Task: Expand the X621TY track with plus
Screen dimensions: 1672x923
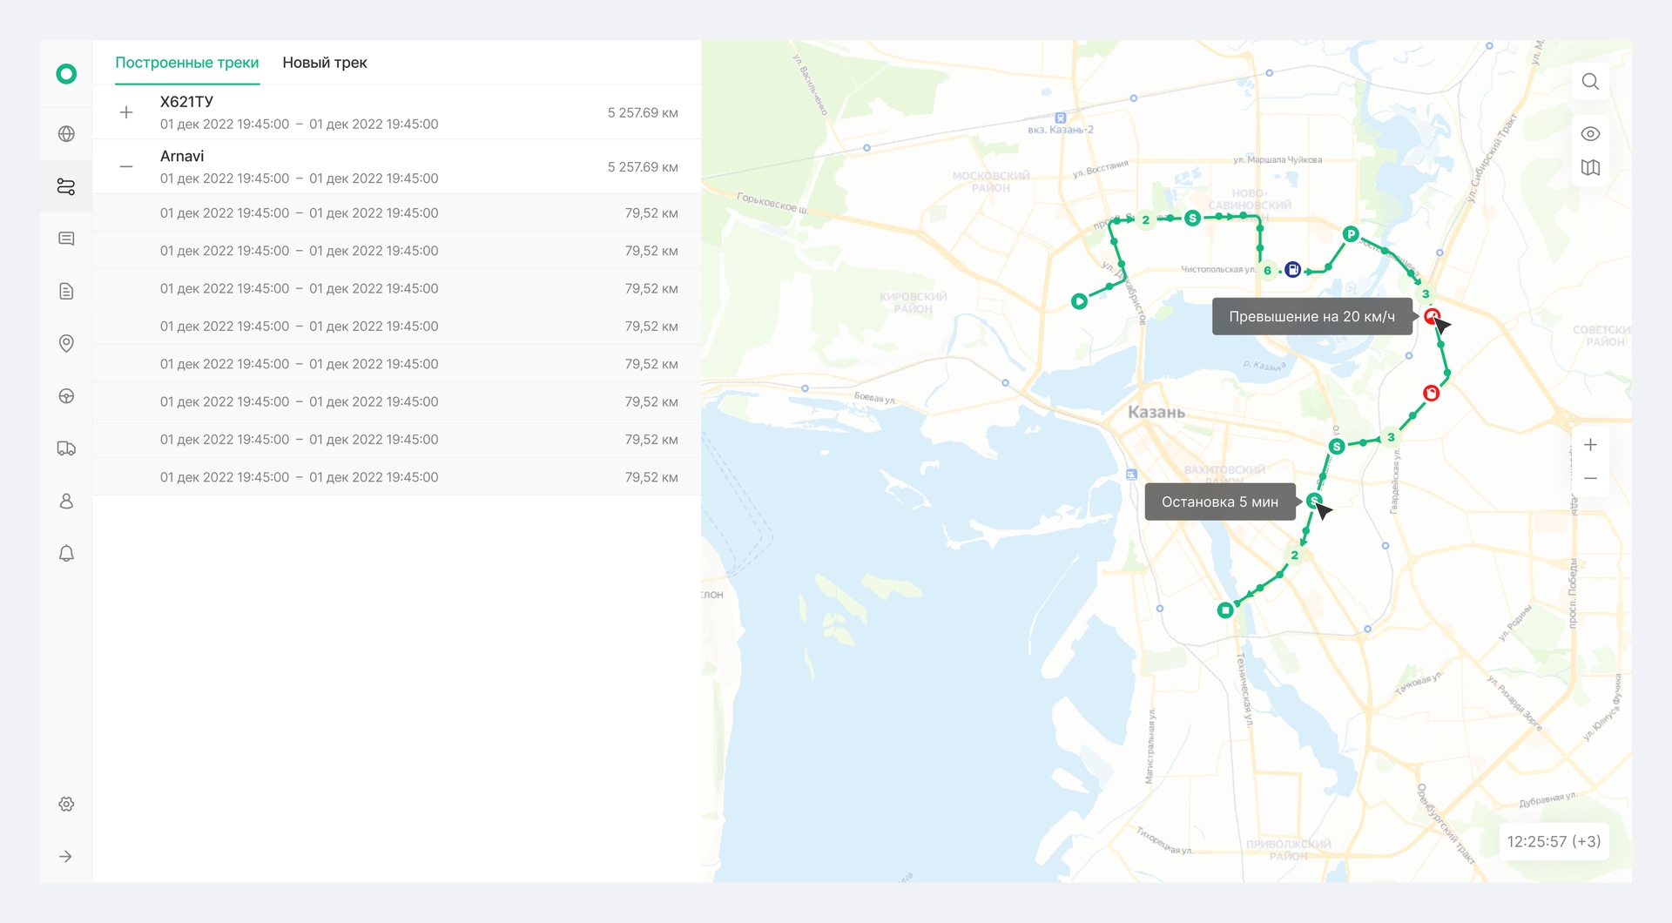Action: click(126, 112)
